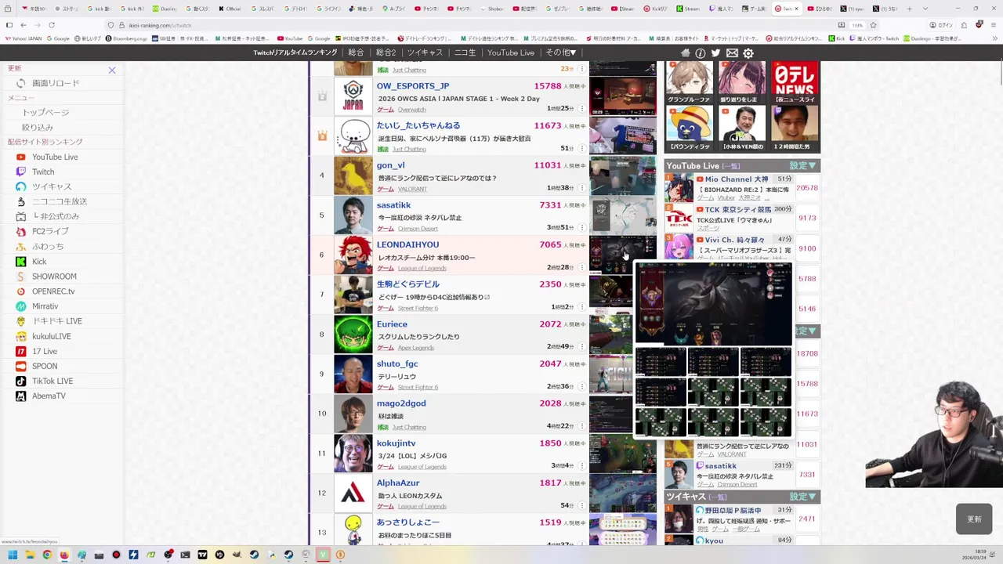Click the ドキドキ LIVE icon in the sidebar
The image size is (1003, 564).
click(x=21, y=321)
